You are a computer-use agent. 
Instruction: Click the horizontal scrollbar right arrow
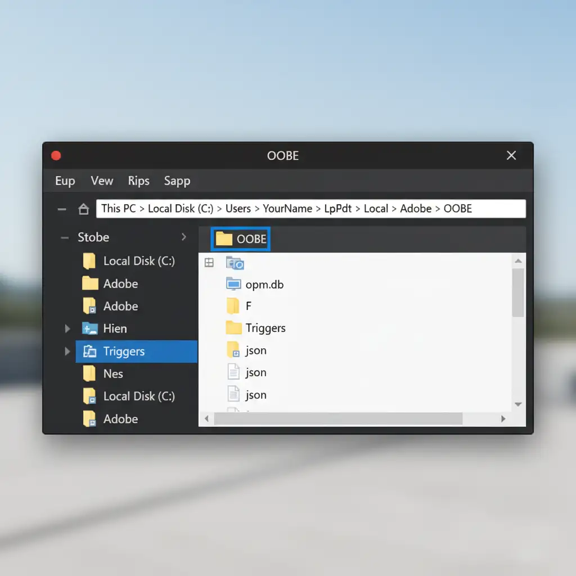click(x=503, y=419)
